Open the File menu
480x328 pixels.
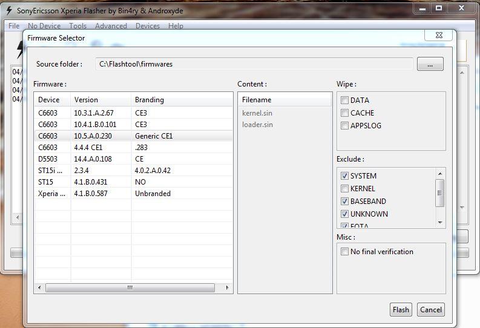click(14, 25)
